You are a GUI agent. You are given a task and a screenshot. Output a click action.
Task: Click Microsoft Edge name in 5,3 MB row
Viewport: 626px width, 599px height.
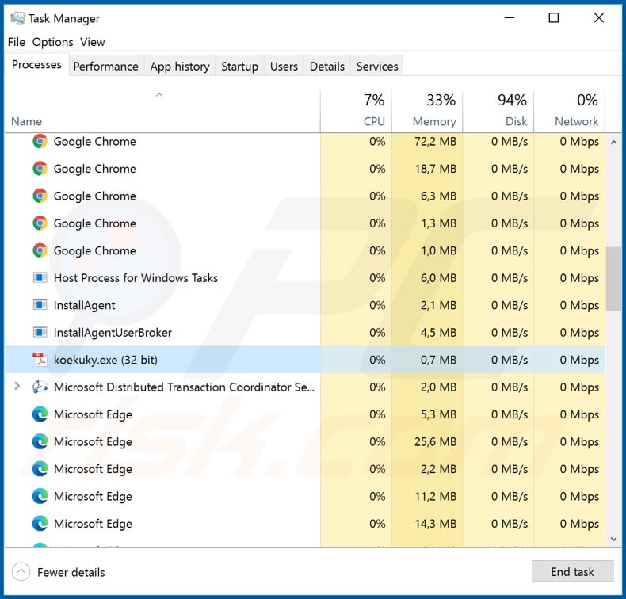tap(93, 414)
